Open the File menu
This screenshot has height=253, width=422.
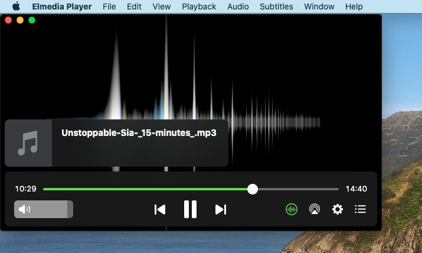109,7
